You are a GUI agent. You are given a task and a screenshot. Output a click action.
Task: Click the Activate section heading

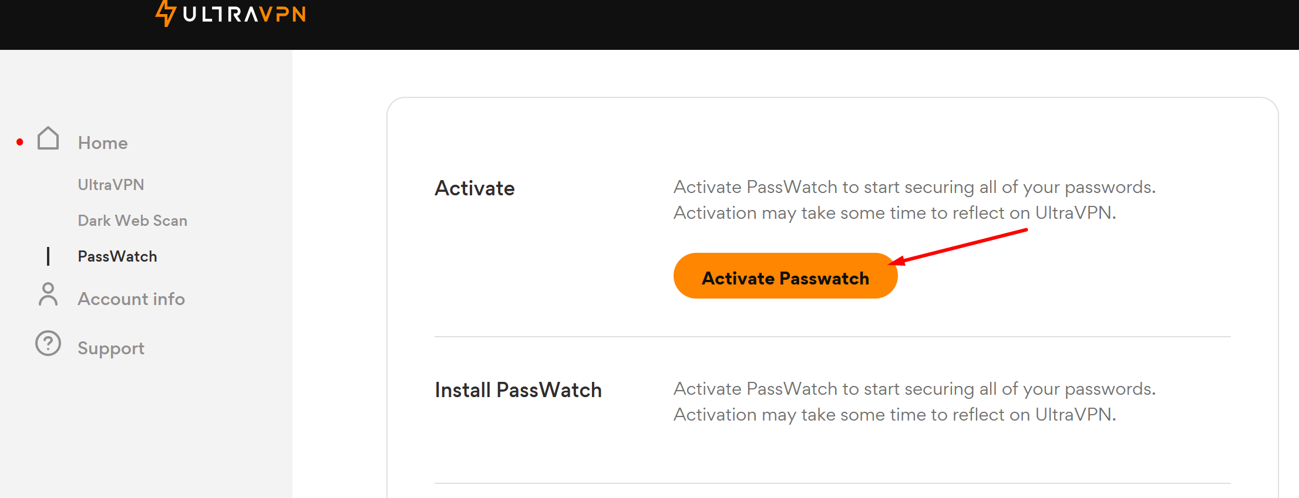pyautogui.click(x=474, y=188)
